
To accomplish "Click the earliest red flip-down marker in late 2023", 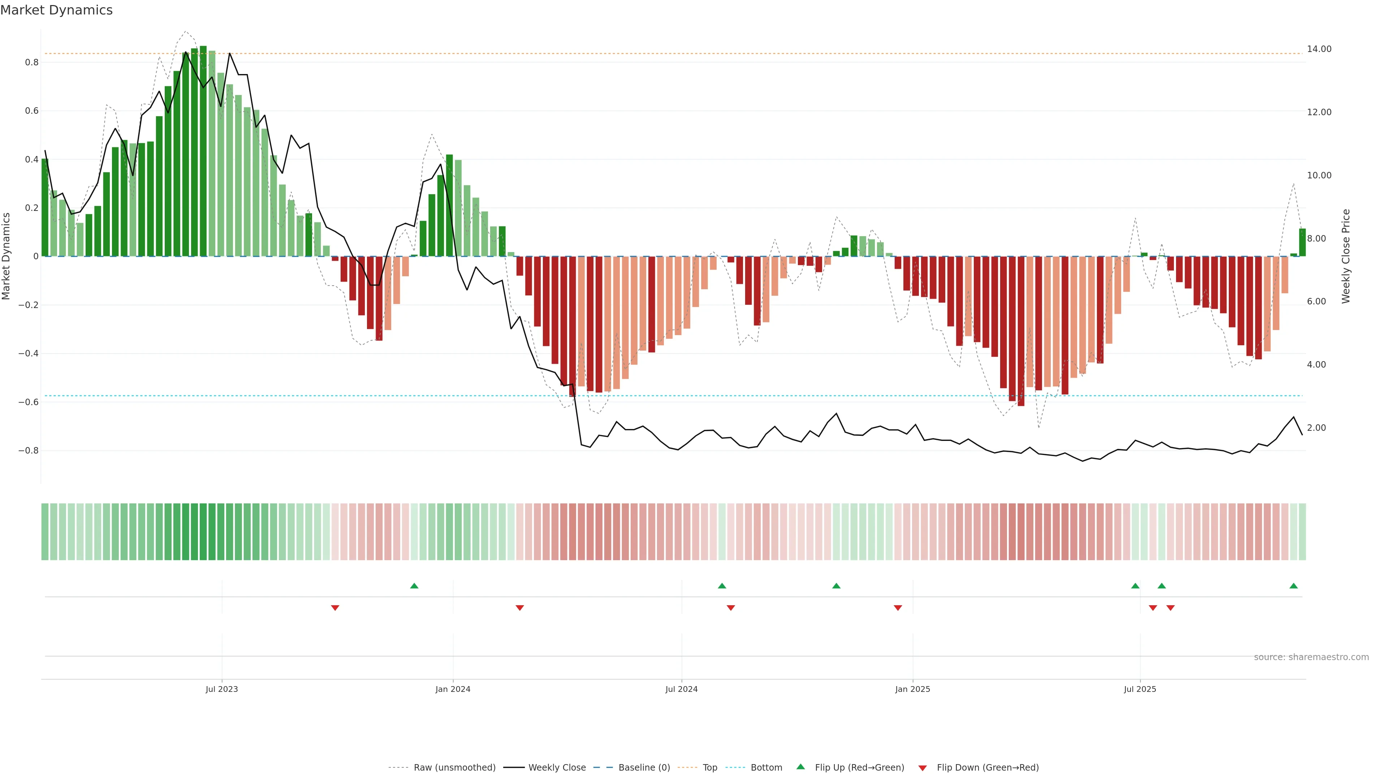I will [x=335, y=608].
